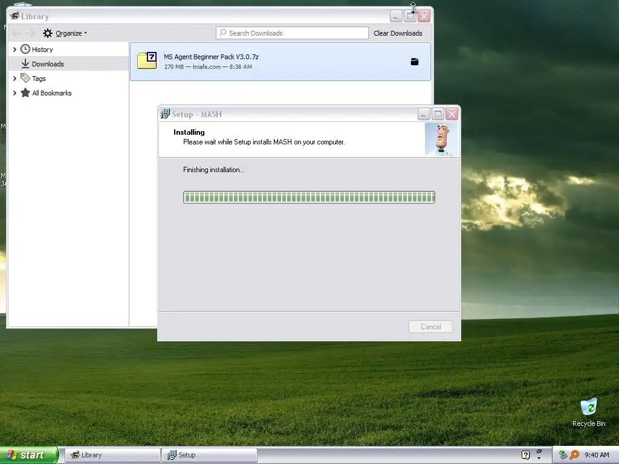Click the MASH agent character image
Image resolution: width=619 pixels, height=464 pixels.
click(x=441, y=140)
